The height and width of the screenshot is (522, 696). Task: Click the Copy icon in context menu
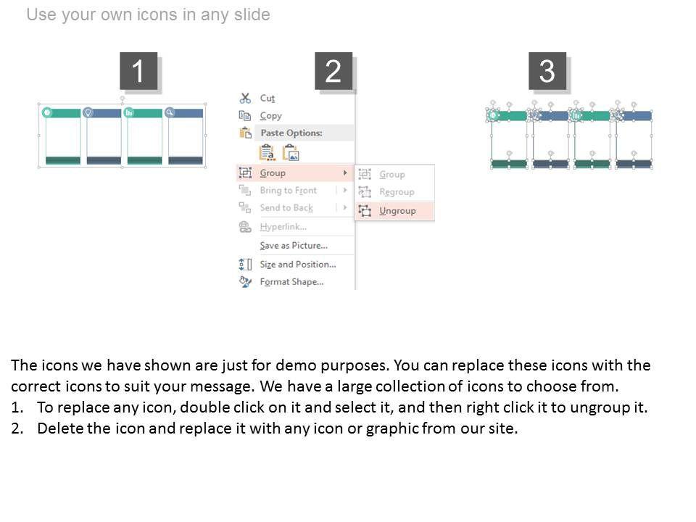245,115
